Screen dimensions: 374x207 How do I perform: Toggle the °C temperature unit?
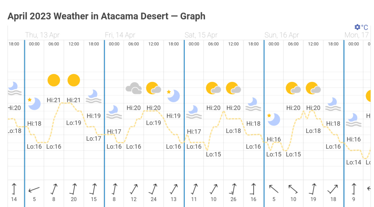pyautogui.click(x=365, y=27)
